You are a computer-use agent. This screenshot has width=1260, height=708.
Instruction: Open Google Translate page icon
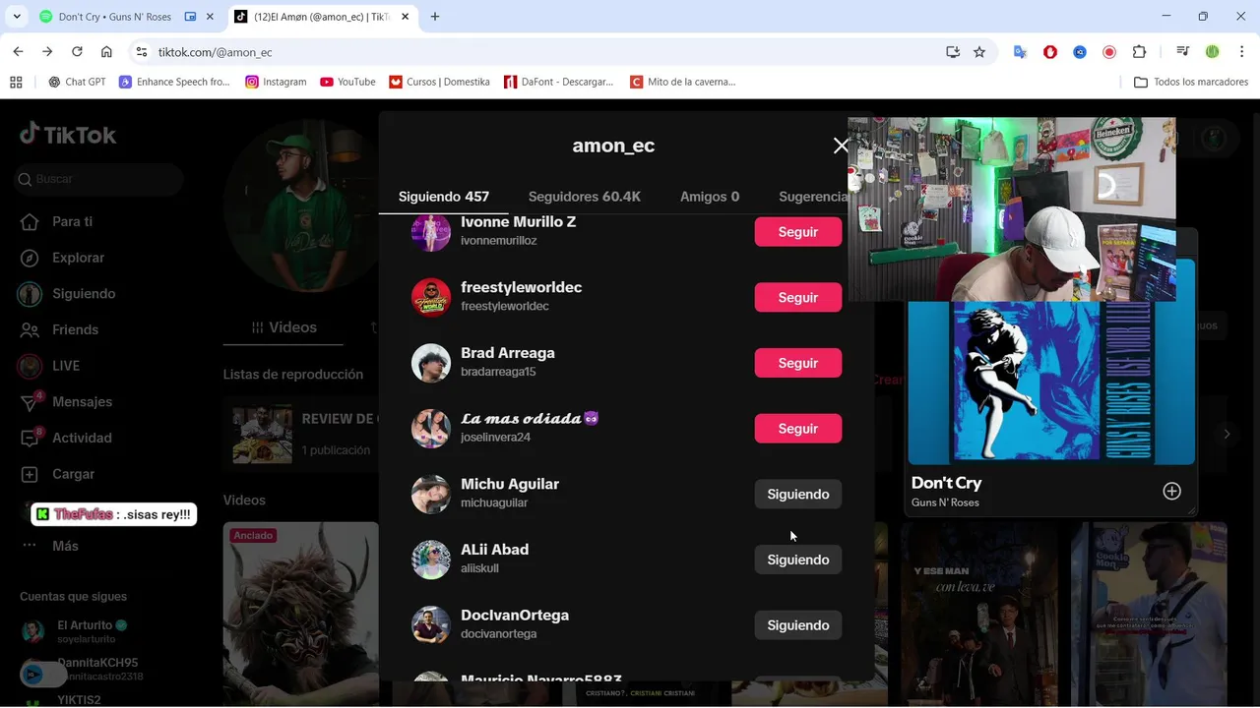(x=1020, y=52)
